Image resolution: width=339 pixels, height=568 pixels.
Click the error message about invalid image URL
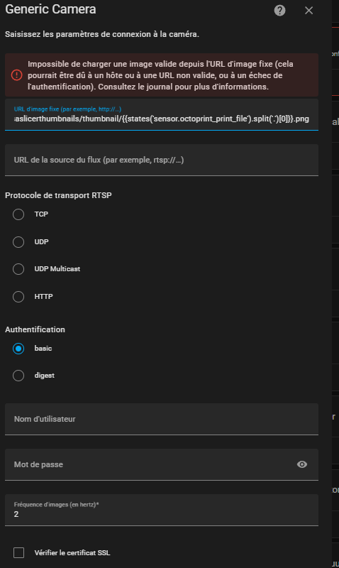pyautogui.click(x=161, y=75)
